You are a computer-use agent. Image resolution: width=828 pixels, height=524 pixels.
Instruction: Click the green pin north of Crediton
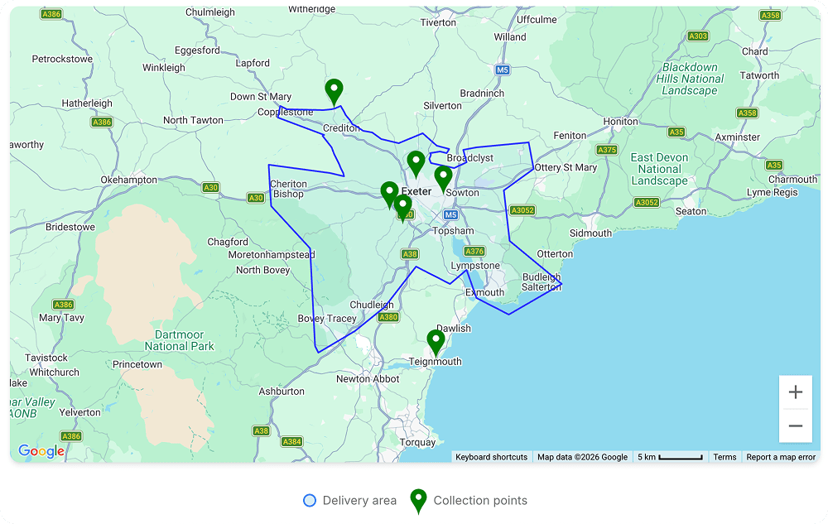(x=334, y=90)
